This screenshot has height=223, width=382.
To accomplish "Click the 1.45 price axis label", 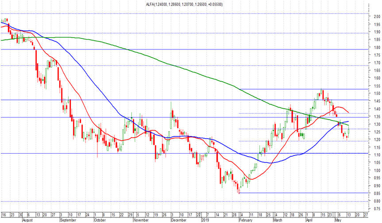I will 377,101.
